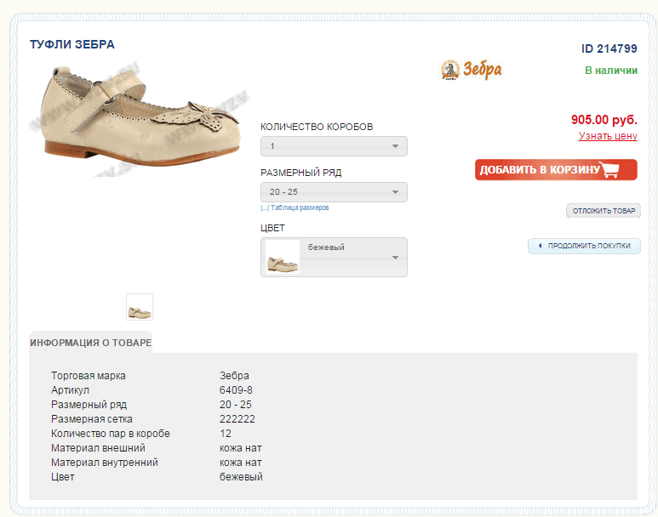The image size is (658, 517).
Task: Click the back arrow on Продолжить покупки
Action: click(540, 246)
